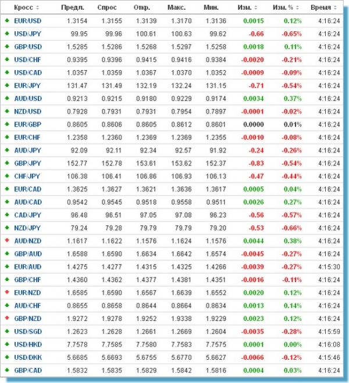The width and height of the screenshot is (349, 383).
Task: Click the Откр. column header
Action: 142,8
